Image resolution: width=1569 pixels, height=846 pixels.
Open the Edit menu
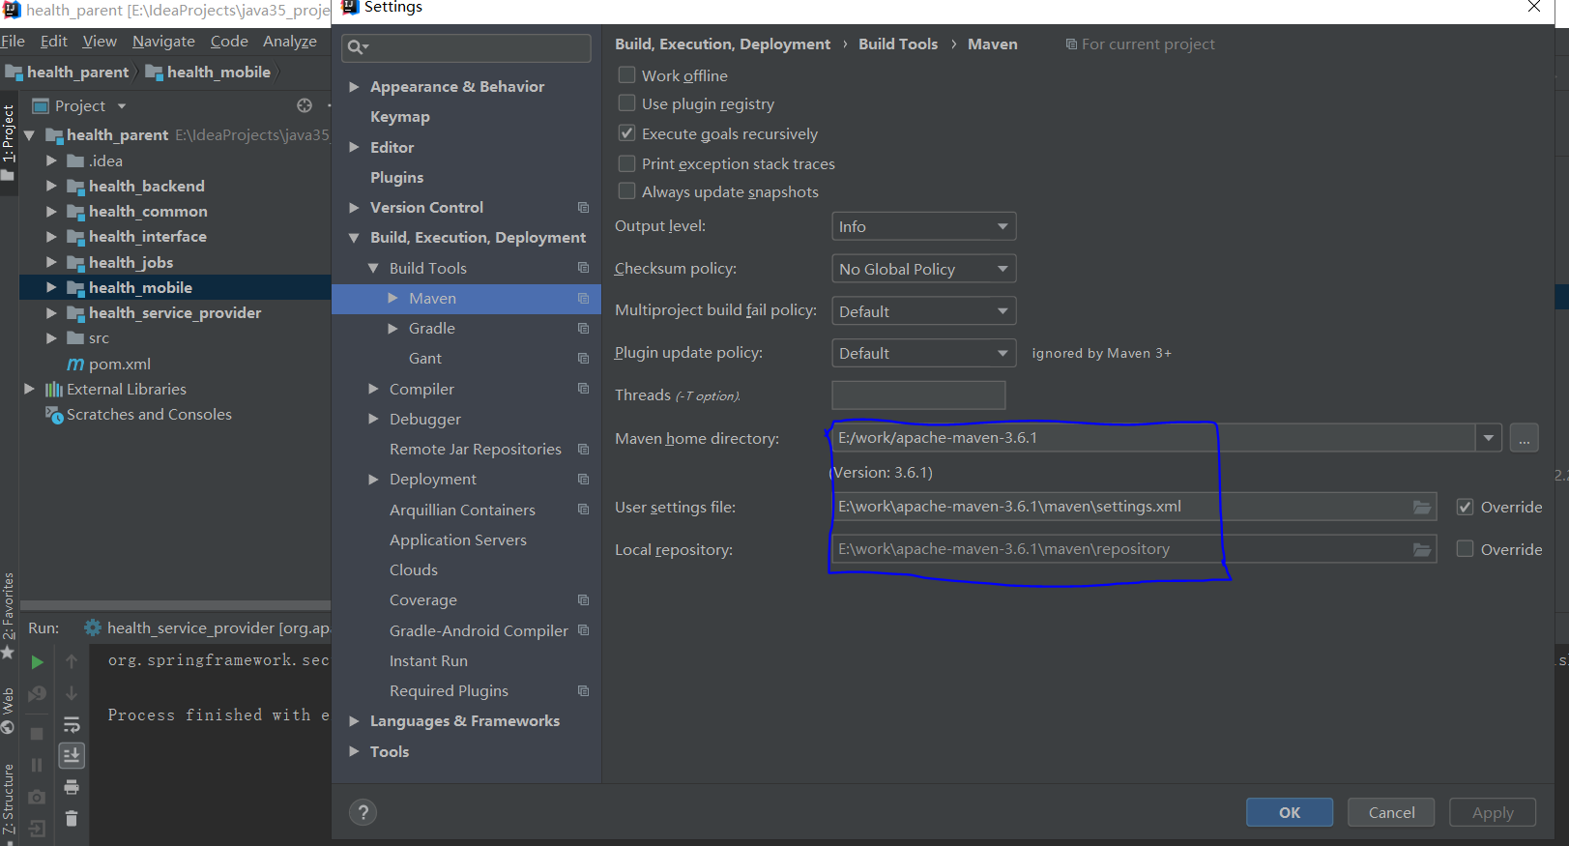pyautogui.click(x=54, y=42)
